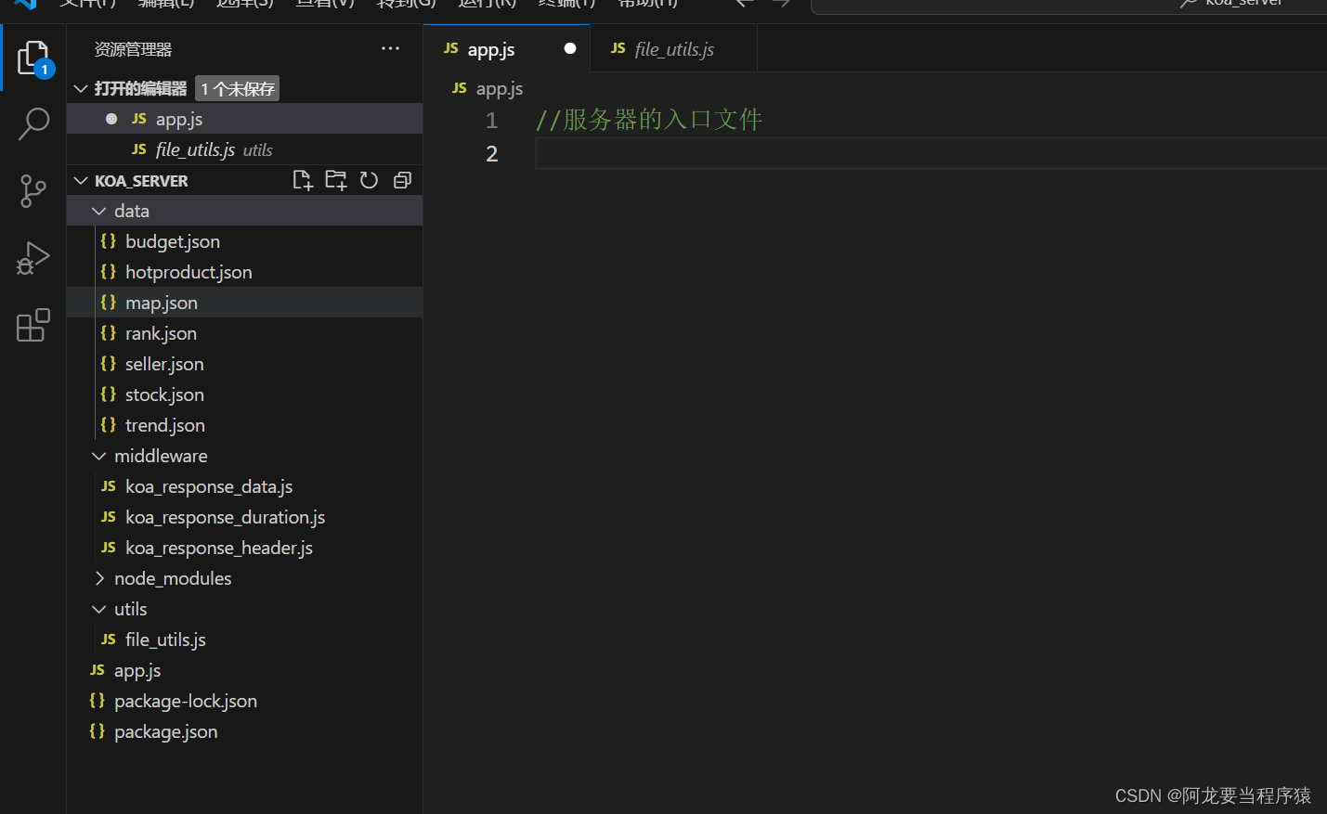Image resolution: width=1327 pixels, height=814 pixels.
Task: Refresh the KOA_SERVER explorer
Action: click(369, 180)
